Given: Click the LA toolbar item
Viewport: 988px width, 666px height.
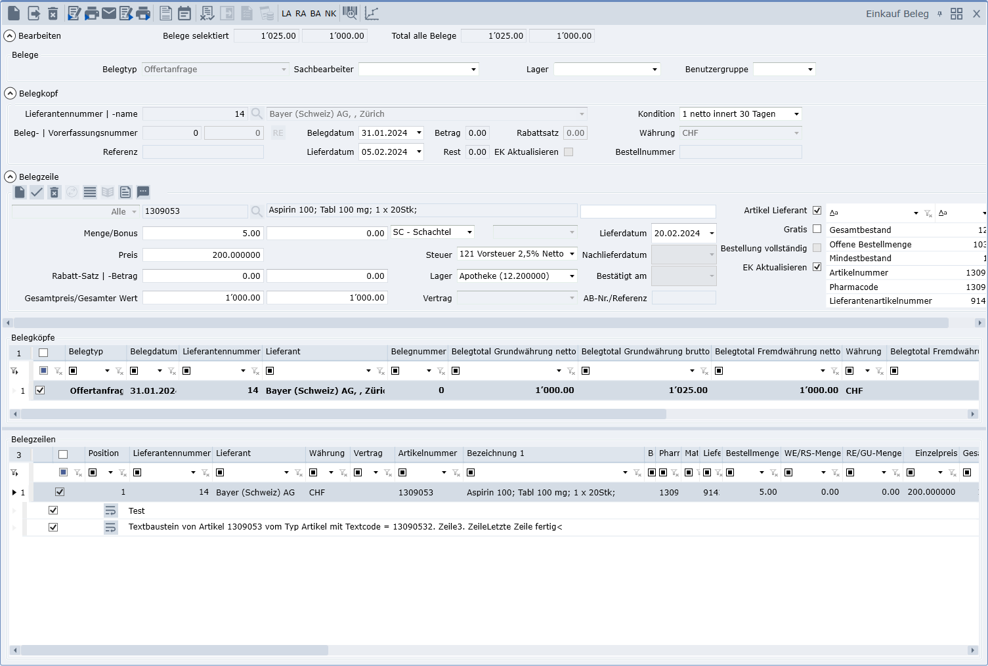Looking at the screenshot, I should coord(286,14).
